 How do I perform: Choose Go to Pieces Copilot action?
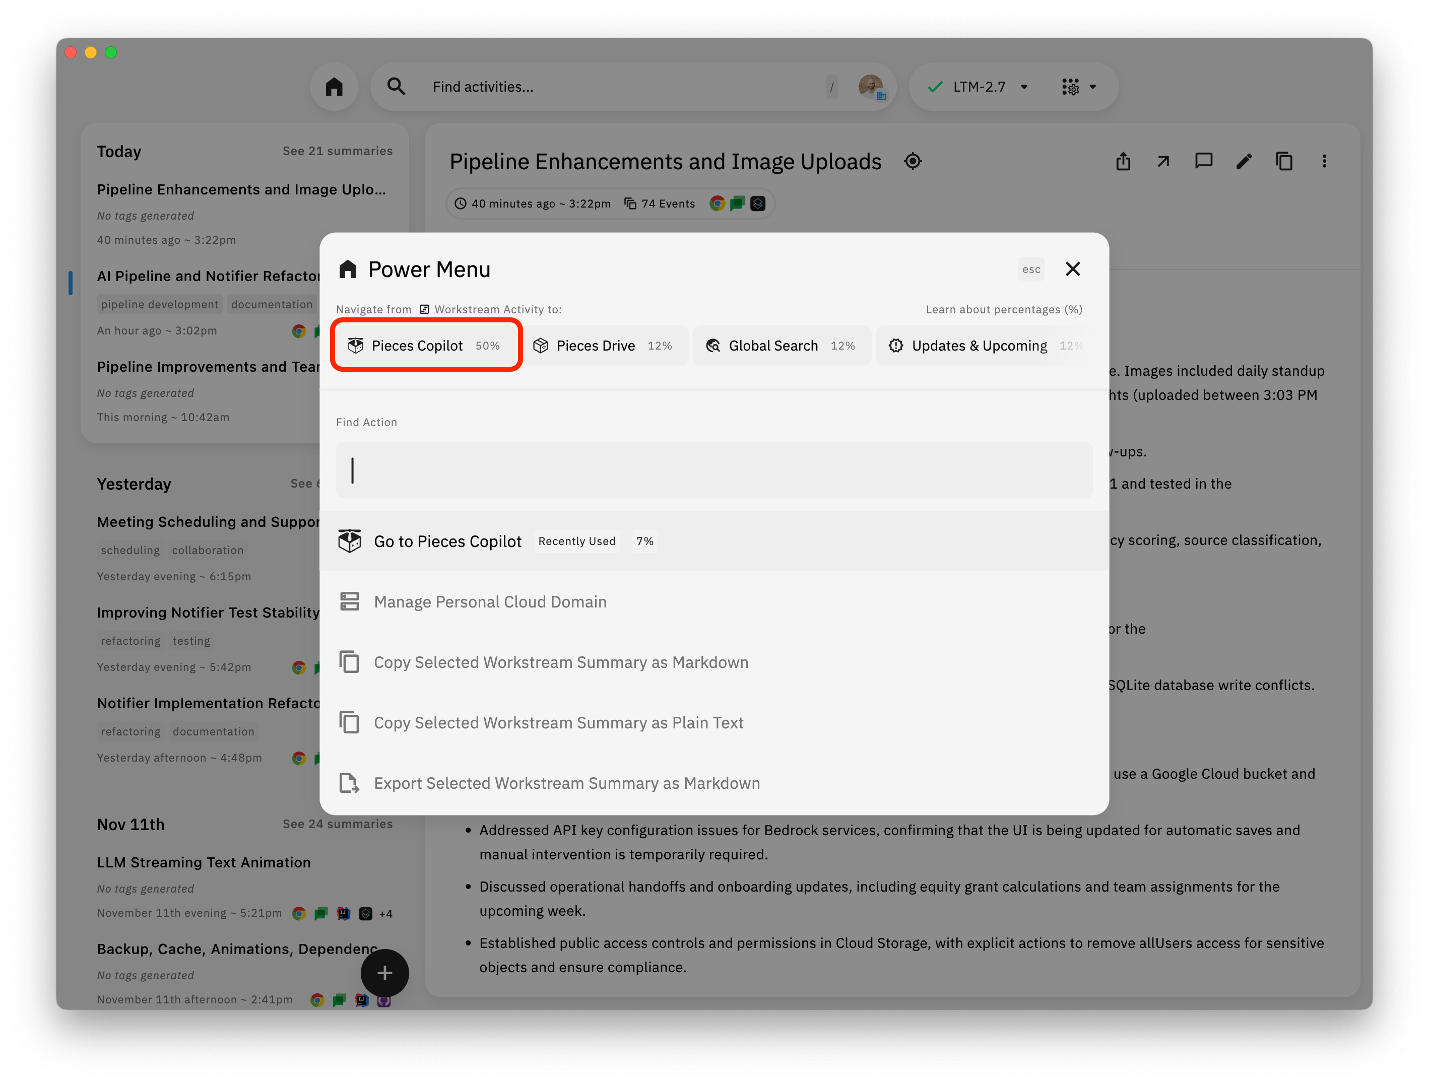pos(447,541)
